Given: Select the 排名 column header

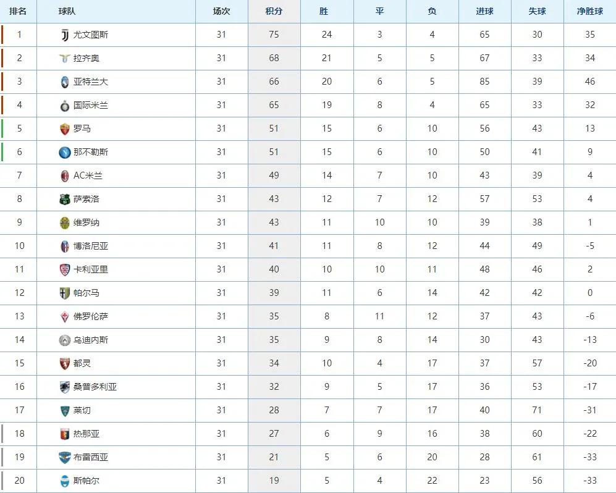Looking at the screenshot, I should click(18, 11).
